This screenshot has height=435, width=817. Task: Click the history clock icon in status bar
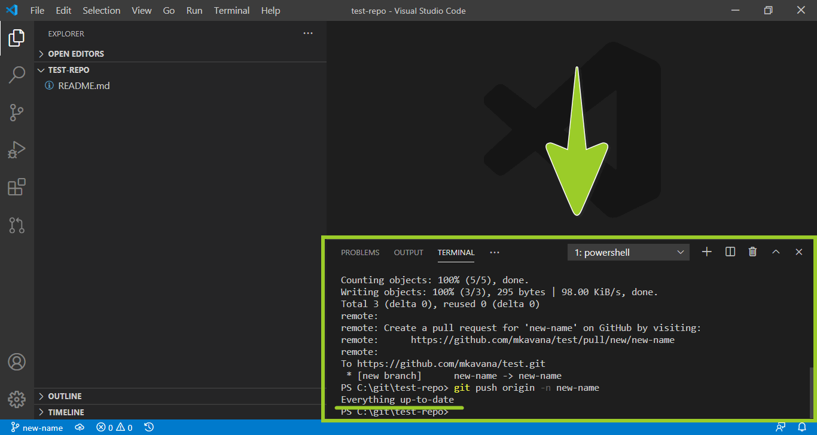coord(150,428)
